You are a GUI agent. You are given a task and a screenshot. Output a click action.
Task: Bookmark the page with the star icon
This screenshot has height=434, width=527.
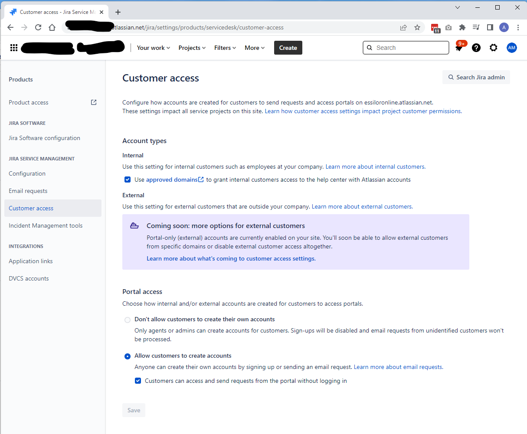(417, 27)
